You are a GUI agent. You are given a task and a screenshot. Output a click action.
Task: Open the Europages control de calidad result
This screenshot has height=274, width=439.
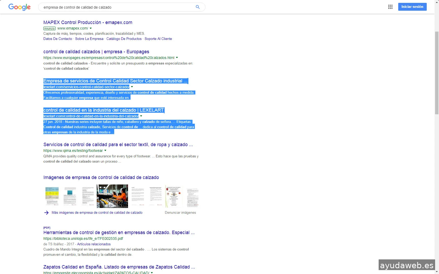96,52
